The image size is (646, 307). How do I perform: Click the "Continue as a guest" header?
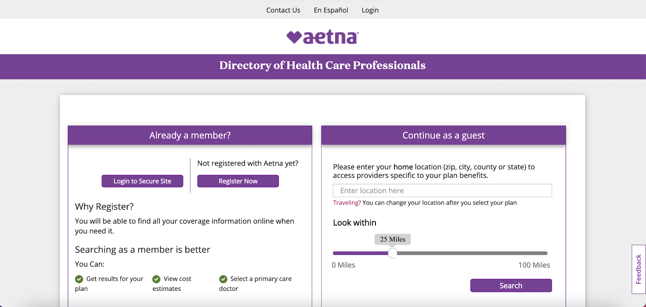point(443,135)
